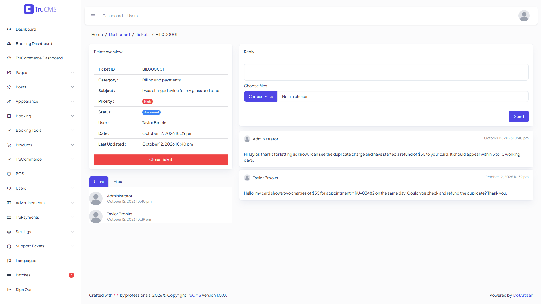Click the Booking calendar icon in sidebar
This screenshot has width=541, height=304.
click(9, 116)
